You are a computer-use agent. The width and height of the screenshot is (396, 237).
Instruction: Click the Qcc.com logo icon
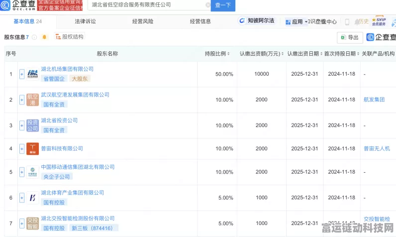(5, 5)
